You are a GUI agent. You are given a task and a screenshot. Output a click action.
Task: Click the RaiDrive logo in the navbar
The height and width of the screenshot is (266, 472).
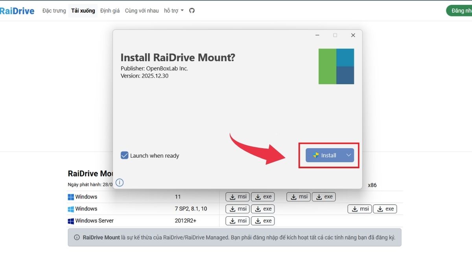pos(17,11)
